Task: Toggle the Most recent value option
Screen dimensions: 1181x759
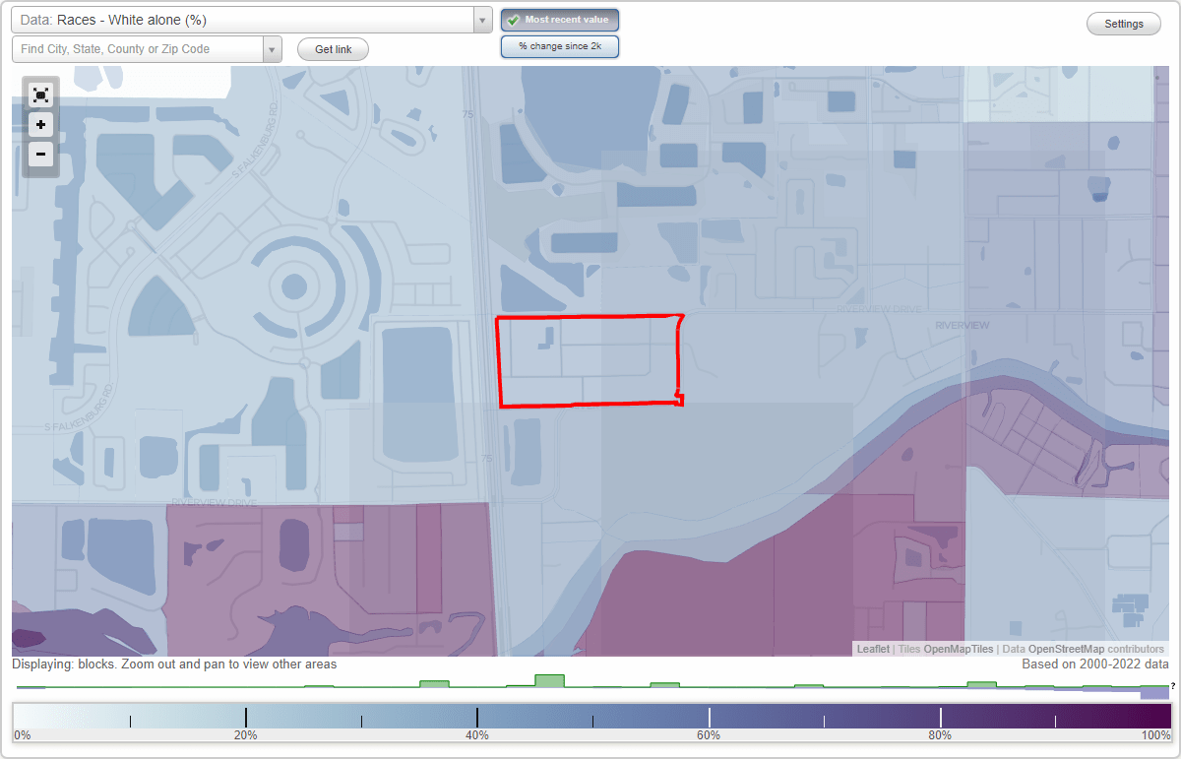Action: click(560, 19)
